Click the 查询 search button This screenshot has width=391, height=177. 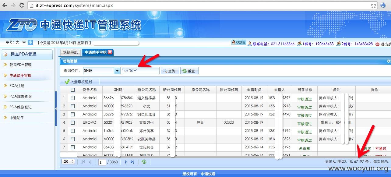point(169,71)
